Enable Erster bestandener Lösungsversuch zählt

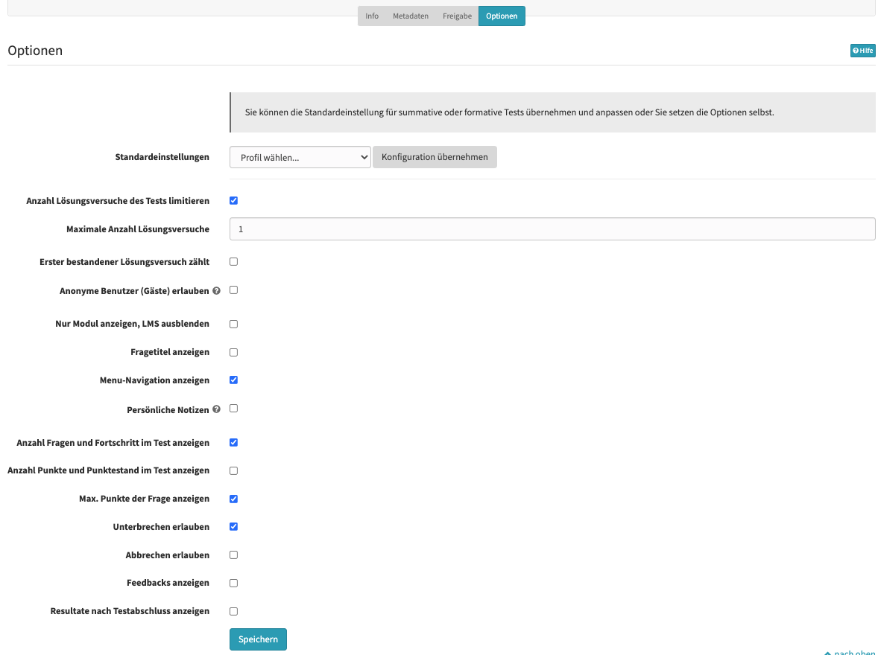coord(233,261)
